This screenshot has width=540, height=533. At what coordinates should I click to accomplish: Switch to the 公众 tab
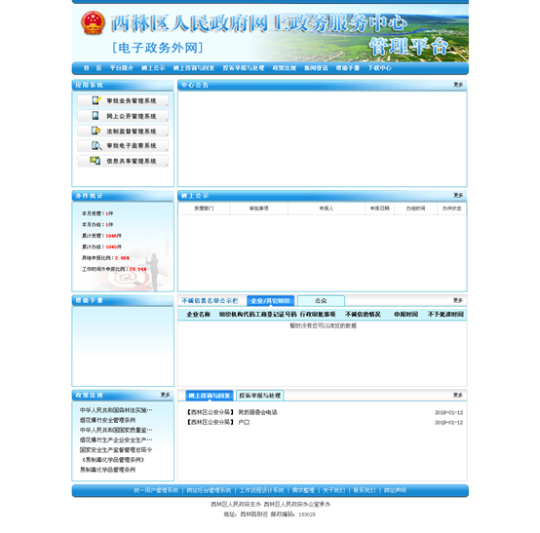tap(321, 300)
